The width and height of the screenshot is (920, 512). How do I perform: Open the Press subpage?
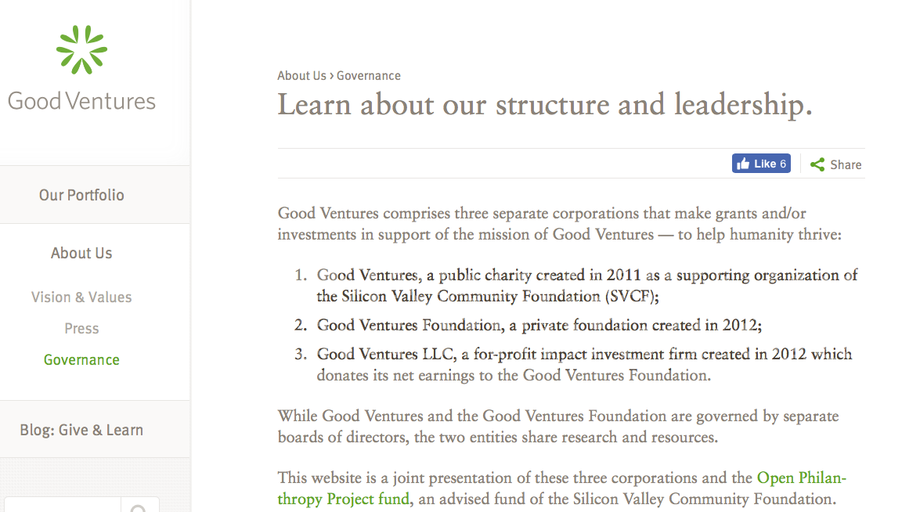pos(81,328)
